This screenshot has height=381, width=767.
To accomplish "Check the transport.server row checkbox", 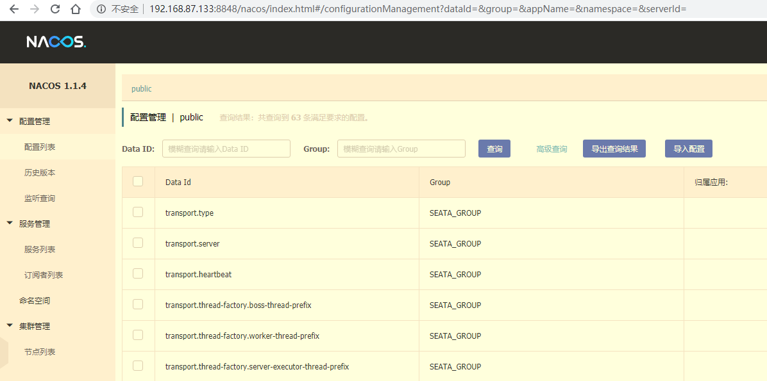I will tap(138, 243).
